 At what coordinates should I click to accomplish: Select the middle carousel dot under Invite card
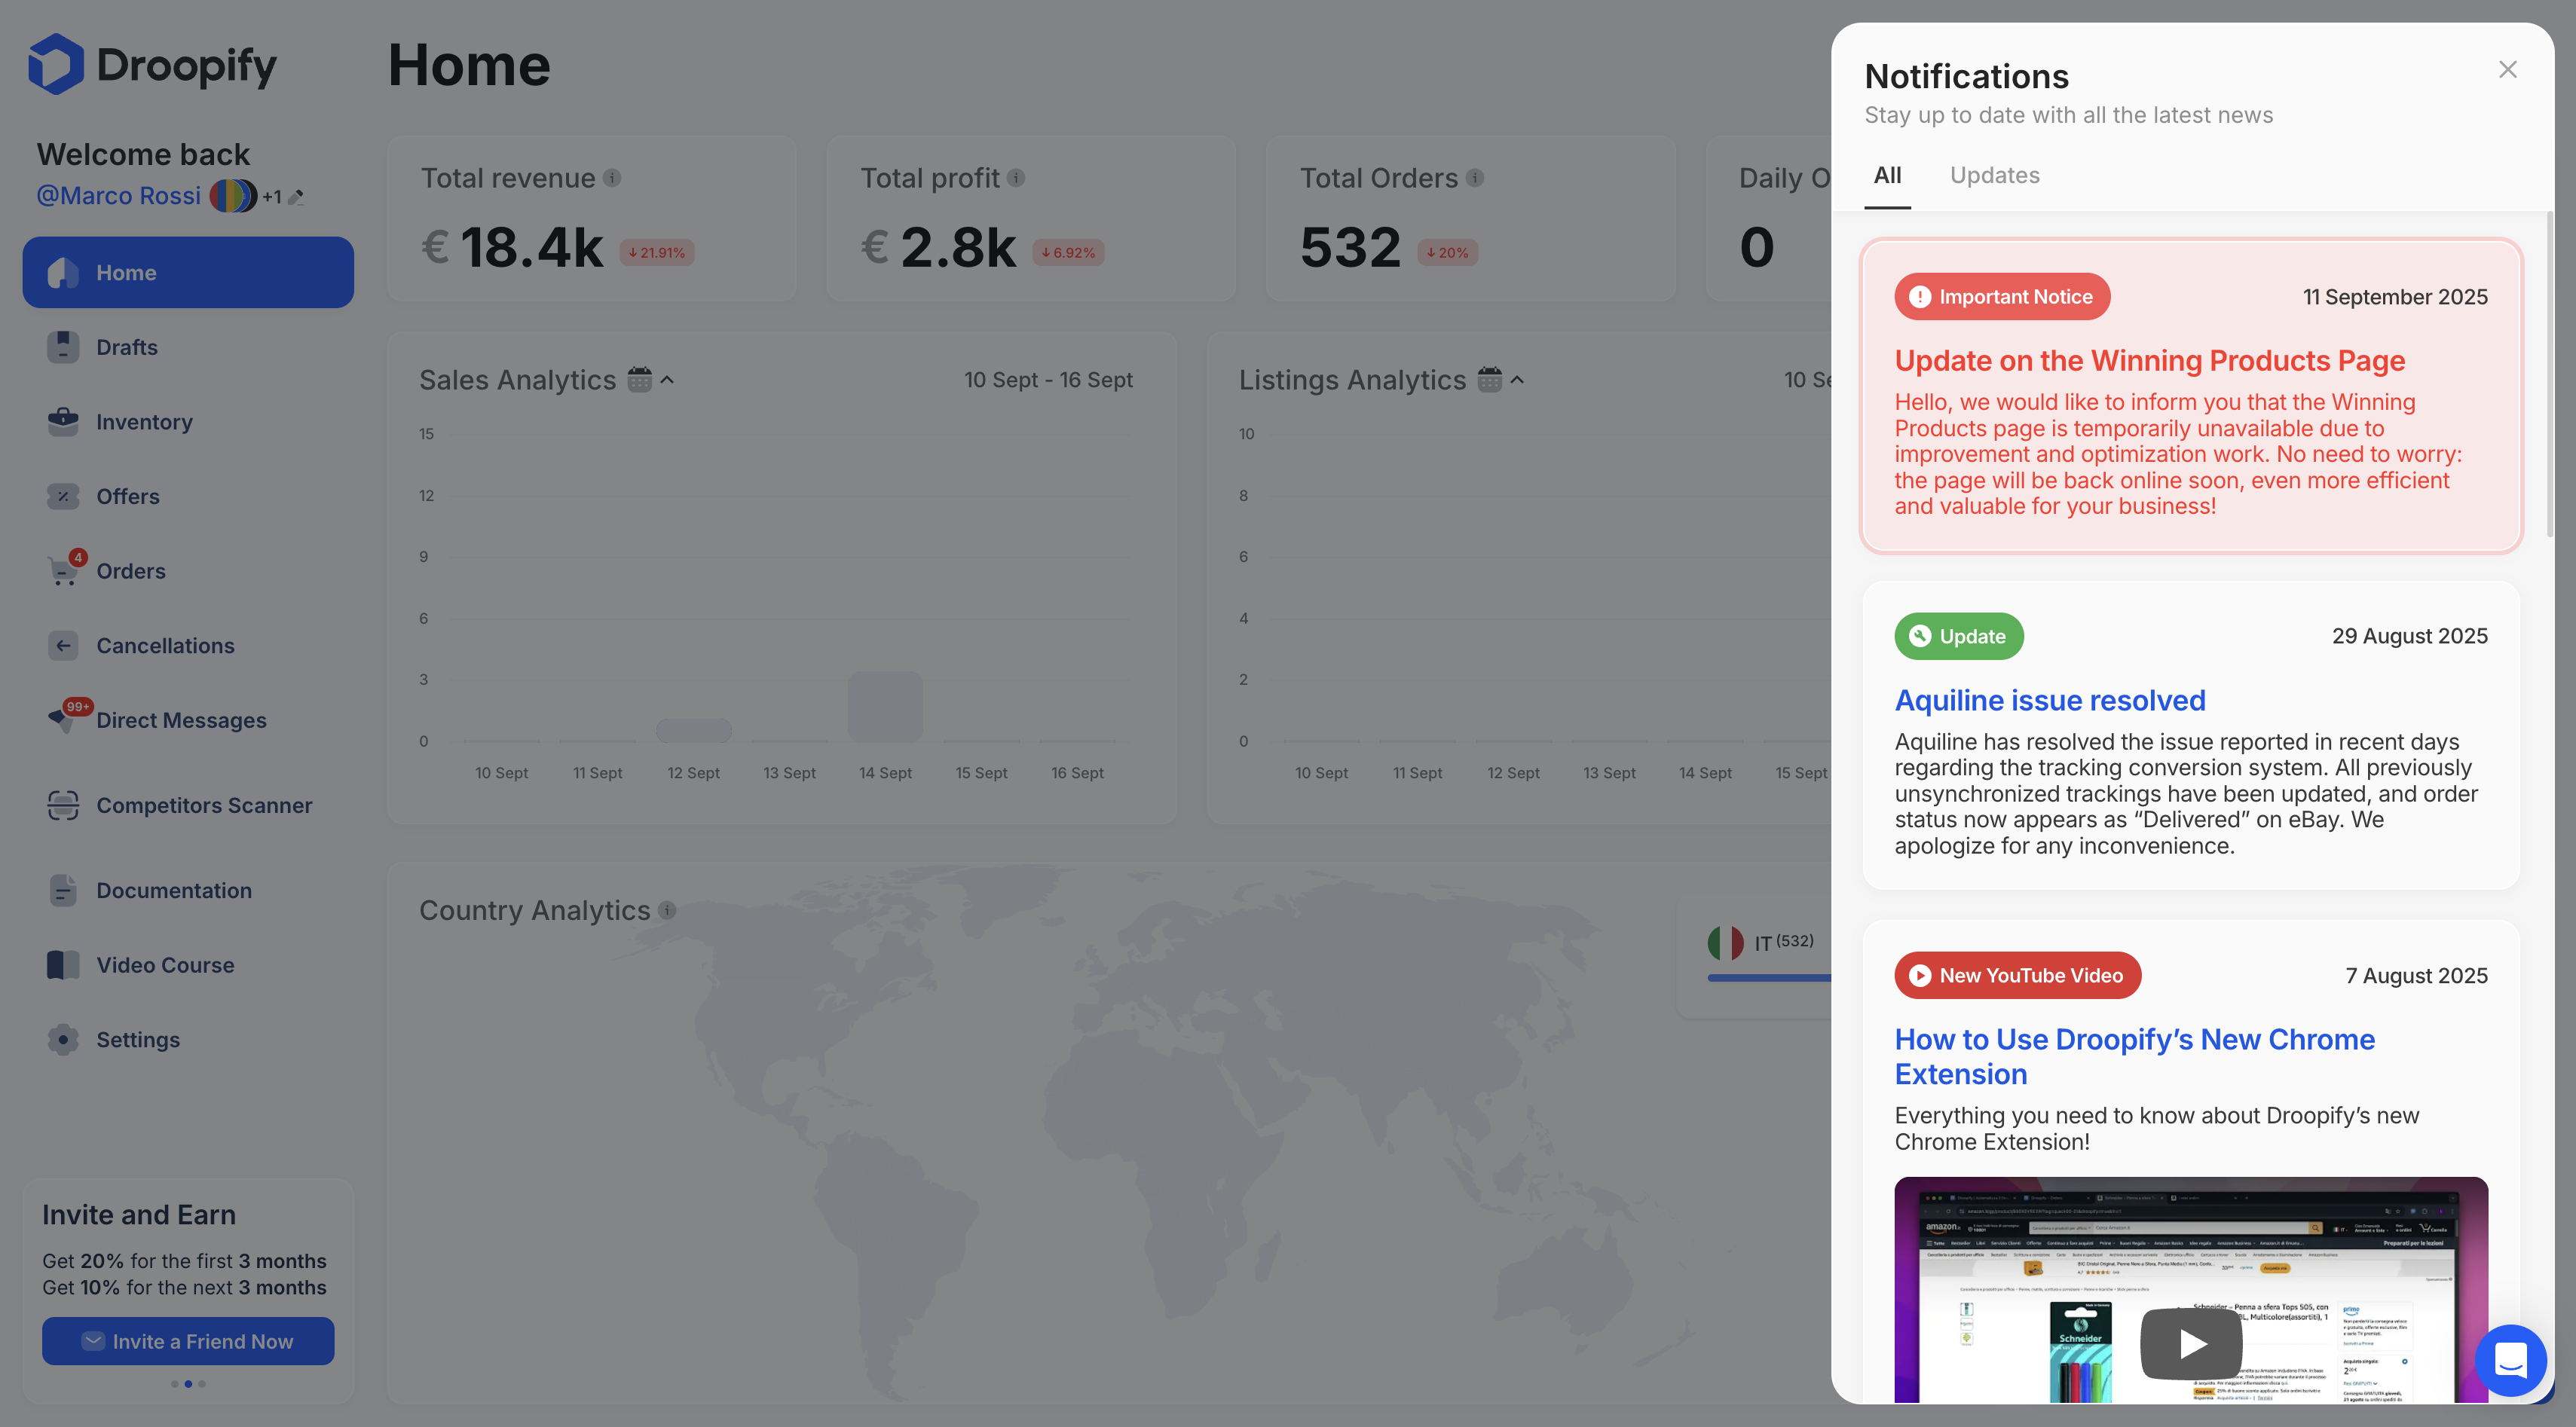(188, 1384)
